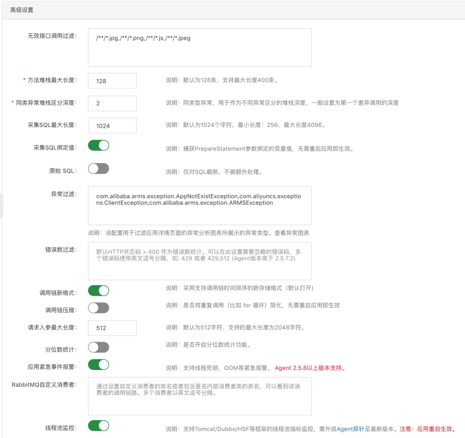The width and height of the screenshot is (465, 438).
Task: Click the 异常过滤 text area
Action: tap(200, 205)
